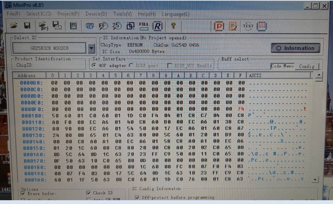Select the 40P adapter radio button

coord(94,65)
